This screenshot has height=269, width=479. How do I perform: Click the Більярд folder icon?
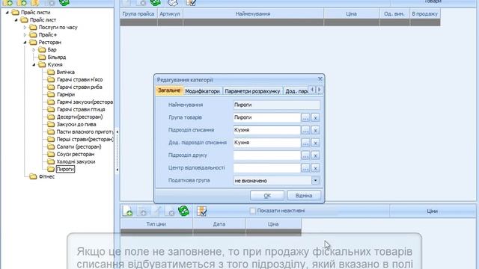[42, 57]
